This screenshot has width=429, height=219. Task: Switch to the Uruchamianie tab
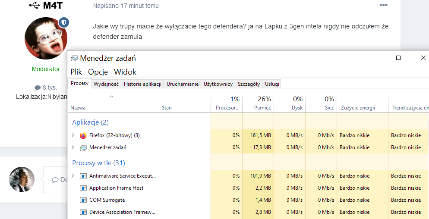pyautogui.click(x=183, y=84)
